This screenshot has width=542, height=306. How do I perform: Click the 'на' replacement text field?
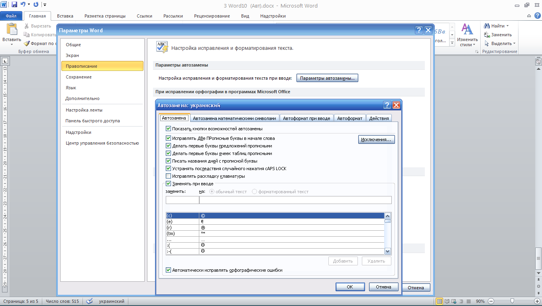click(295, 200)
